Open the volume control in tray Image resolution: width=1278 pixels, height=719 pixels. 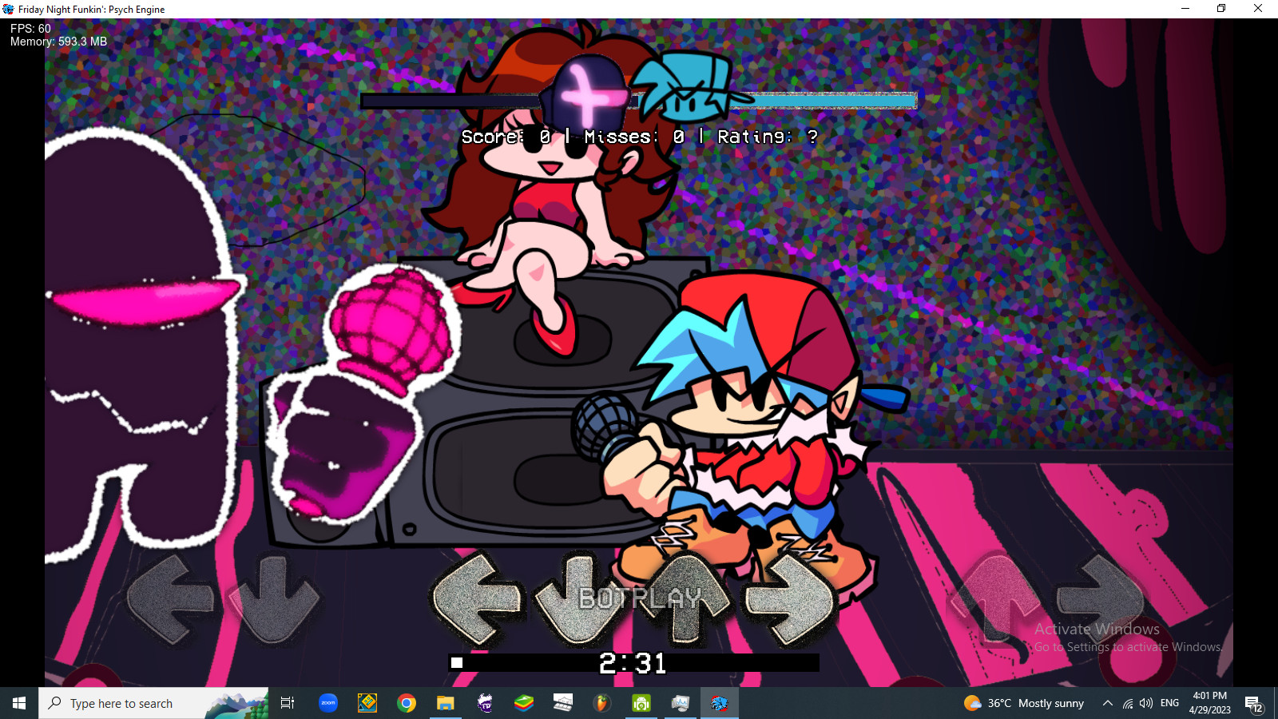pos(1146,703)
